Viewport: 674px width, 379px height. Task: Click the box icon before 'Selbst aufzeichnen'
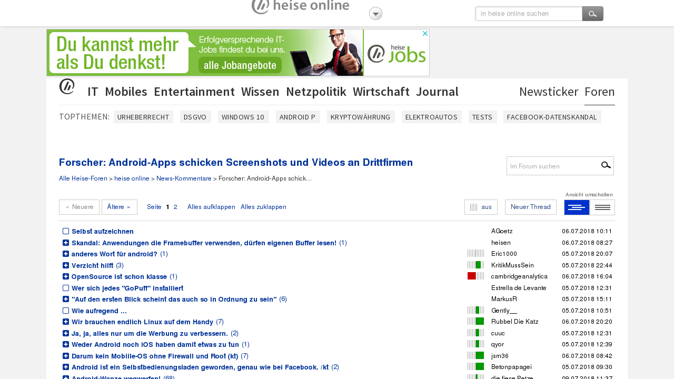tap(66, 231)
